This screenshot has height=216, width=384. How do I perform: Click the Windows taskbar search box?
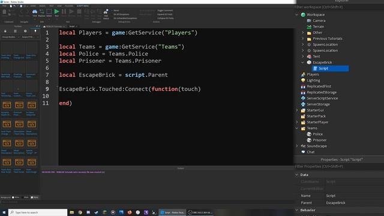(x=38, y=212)
